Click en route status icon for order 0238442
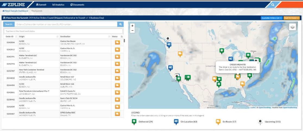Screen dimensions: 303x131 point(117,99)
